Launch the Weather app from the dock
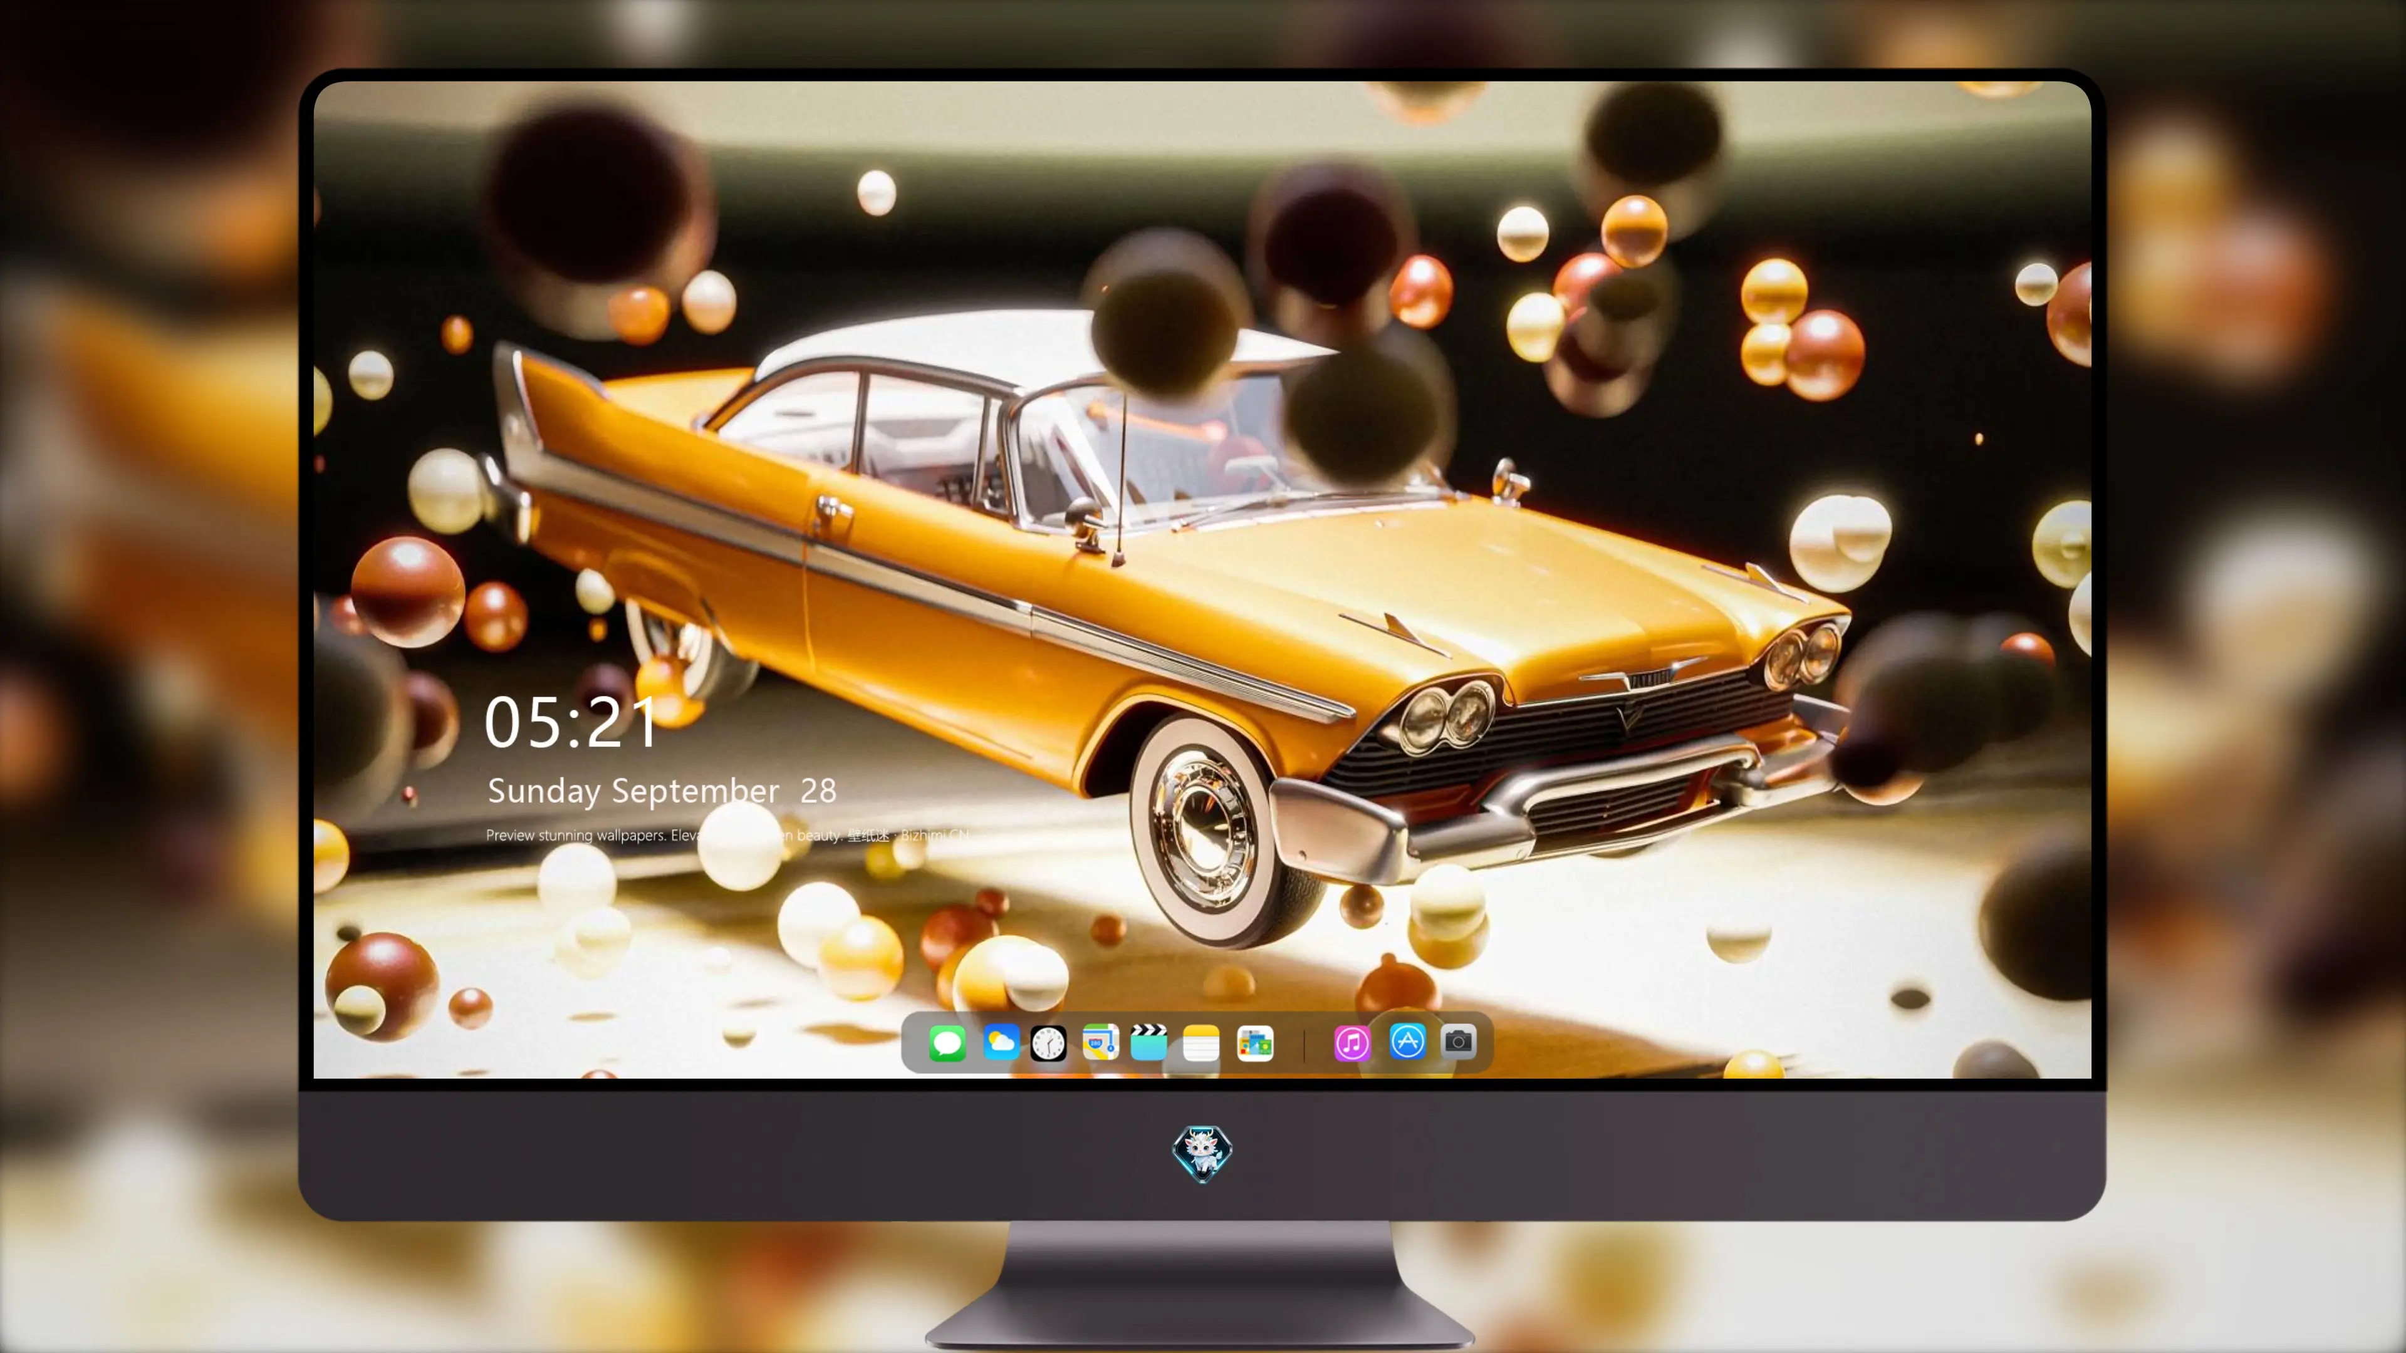Viewport: 2406px width, 1353px height. coord(1001,1042)
